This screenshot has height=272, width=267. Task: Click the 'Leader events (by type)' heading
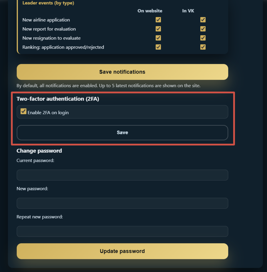point(49,3)
